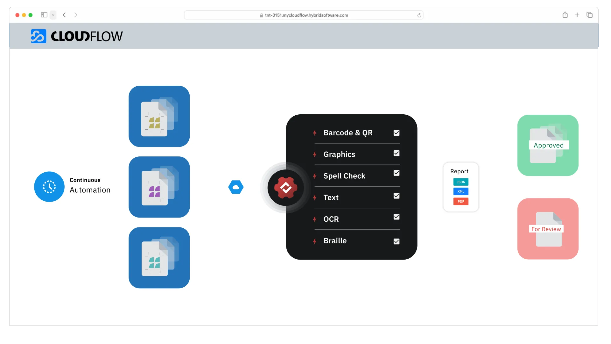Screen dimensions: 611x344
Task: Click the JSON report badge
Action: (x=460, y=182)
